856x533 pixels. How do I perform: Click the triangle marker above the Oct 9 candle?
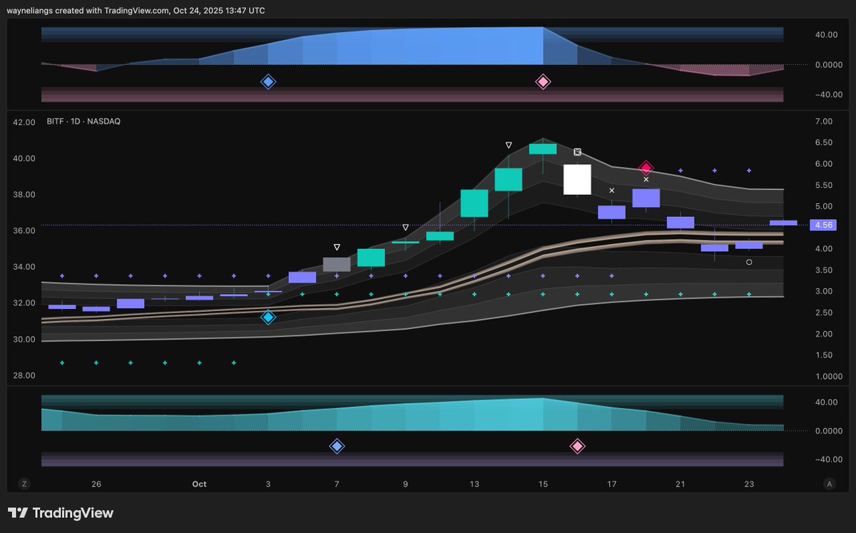[405, 228]
